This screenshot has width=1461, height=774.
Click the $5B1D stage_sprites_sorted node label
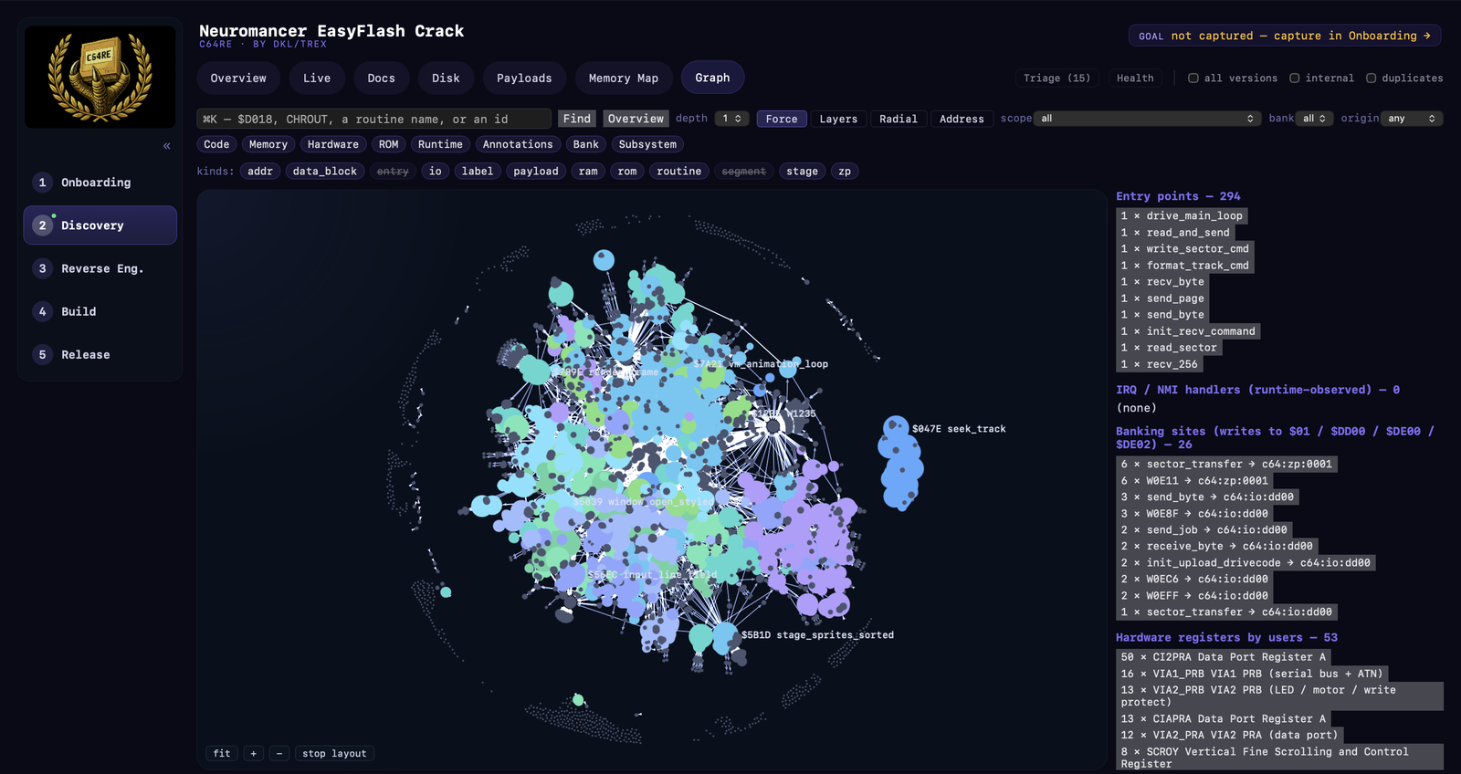click(x=817, y=635)
